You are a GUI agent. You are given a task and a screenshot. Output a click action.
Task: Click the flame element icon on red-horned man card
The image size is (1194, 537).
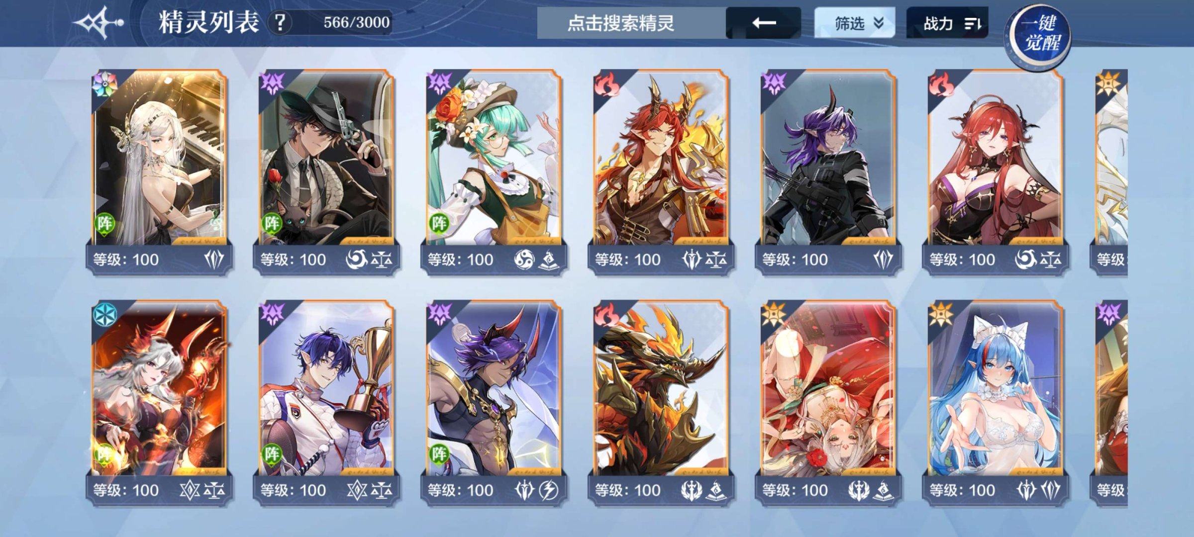coord(606,84)
